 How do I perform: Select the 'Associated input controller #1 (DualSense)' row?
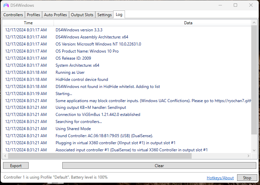pos(127,150)
